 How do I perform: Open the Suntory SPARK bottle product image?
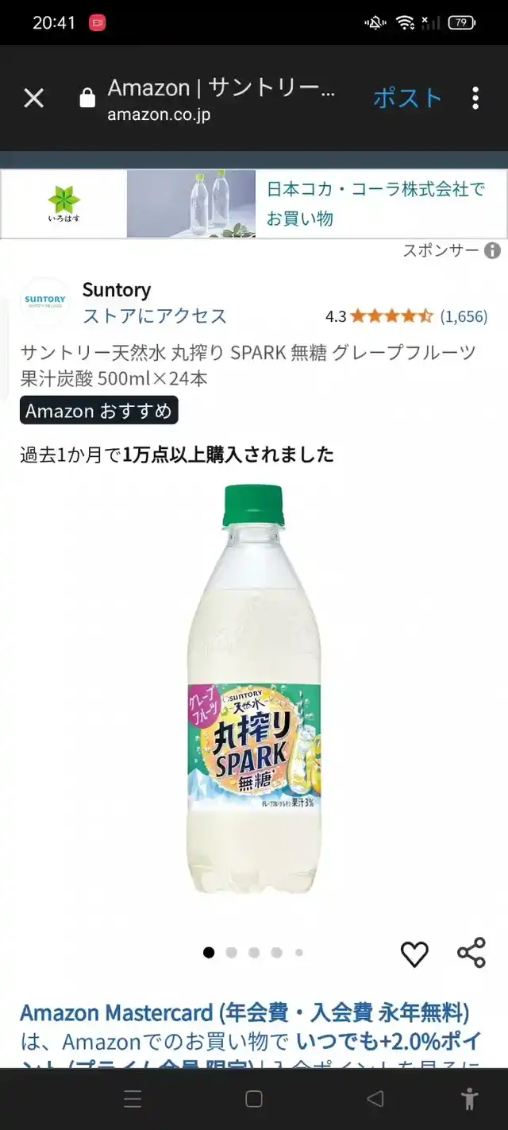(x=254, y=689)
